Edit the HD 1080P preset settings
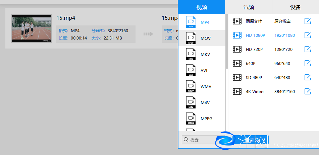319x155 pixels. (x=307, y=35)
